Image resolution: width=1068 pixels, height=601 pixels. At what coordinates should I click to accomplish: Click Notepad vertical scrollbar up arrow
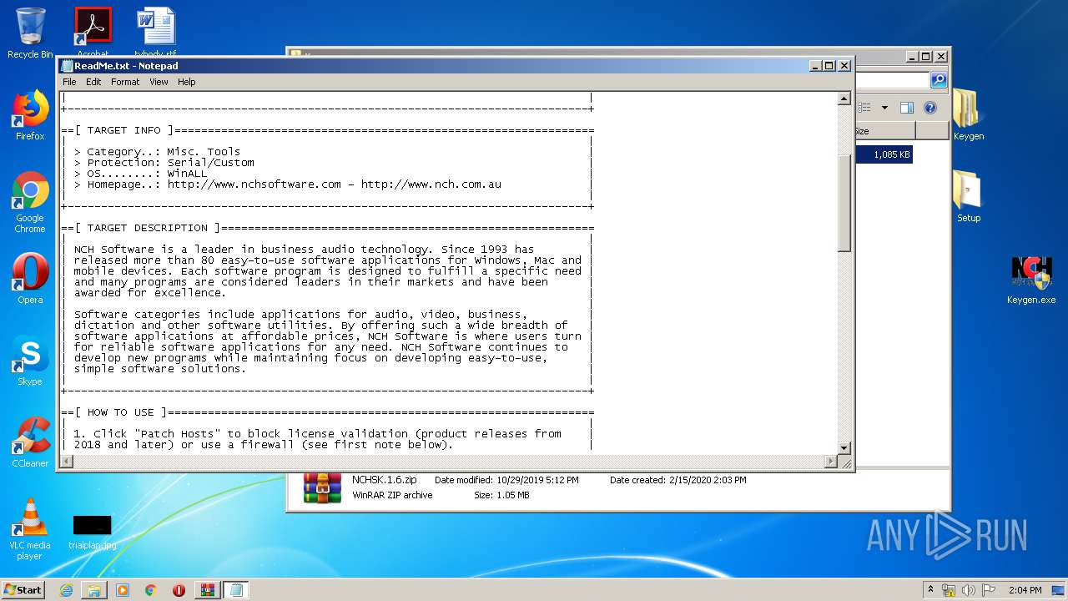(844, 99)
